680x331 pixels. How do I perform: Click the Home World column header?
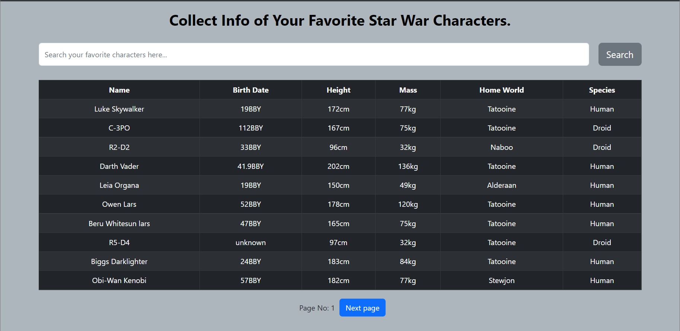click(x=501, y=90)
